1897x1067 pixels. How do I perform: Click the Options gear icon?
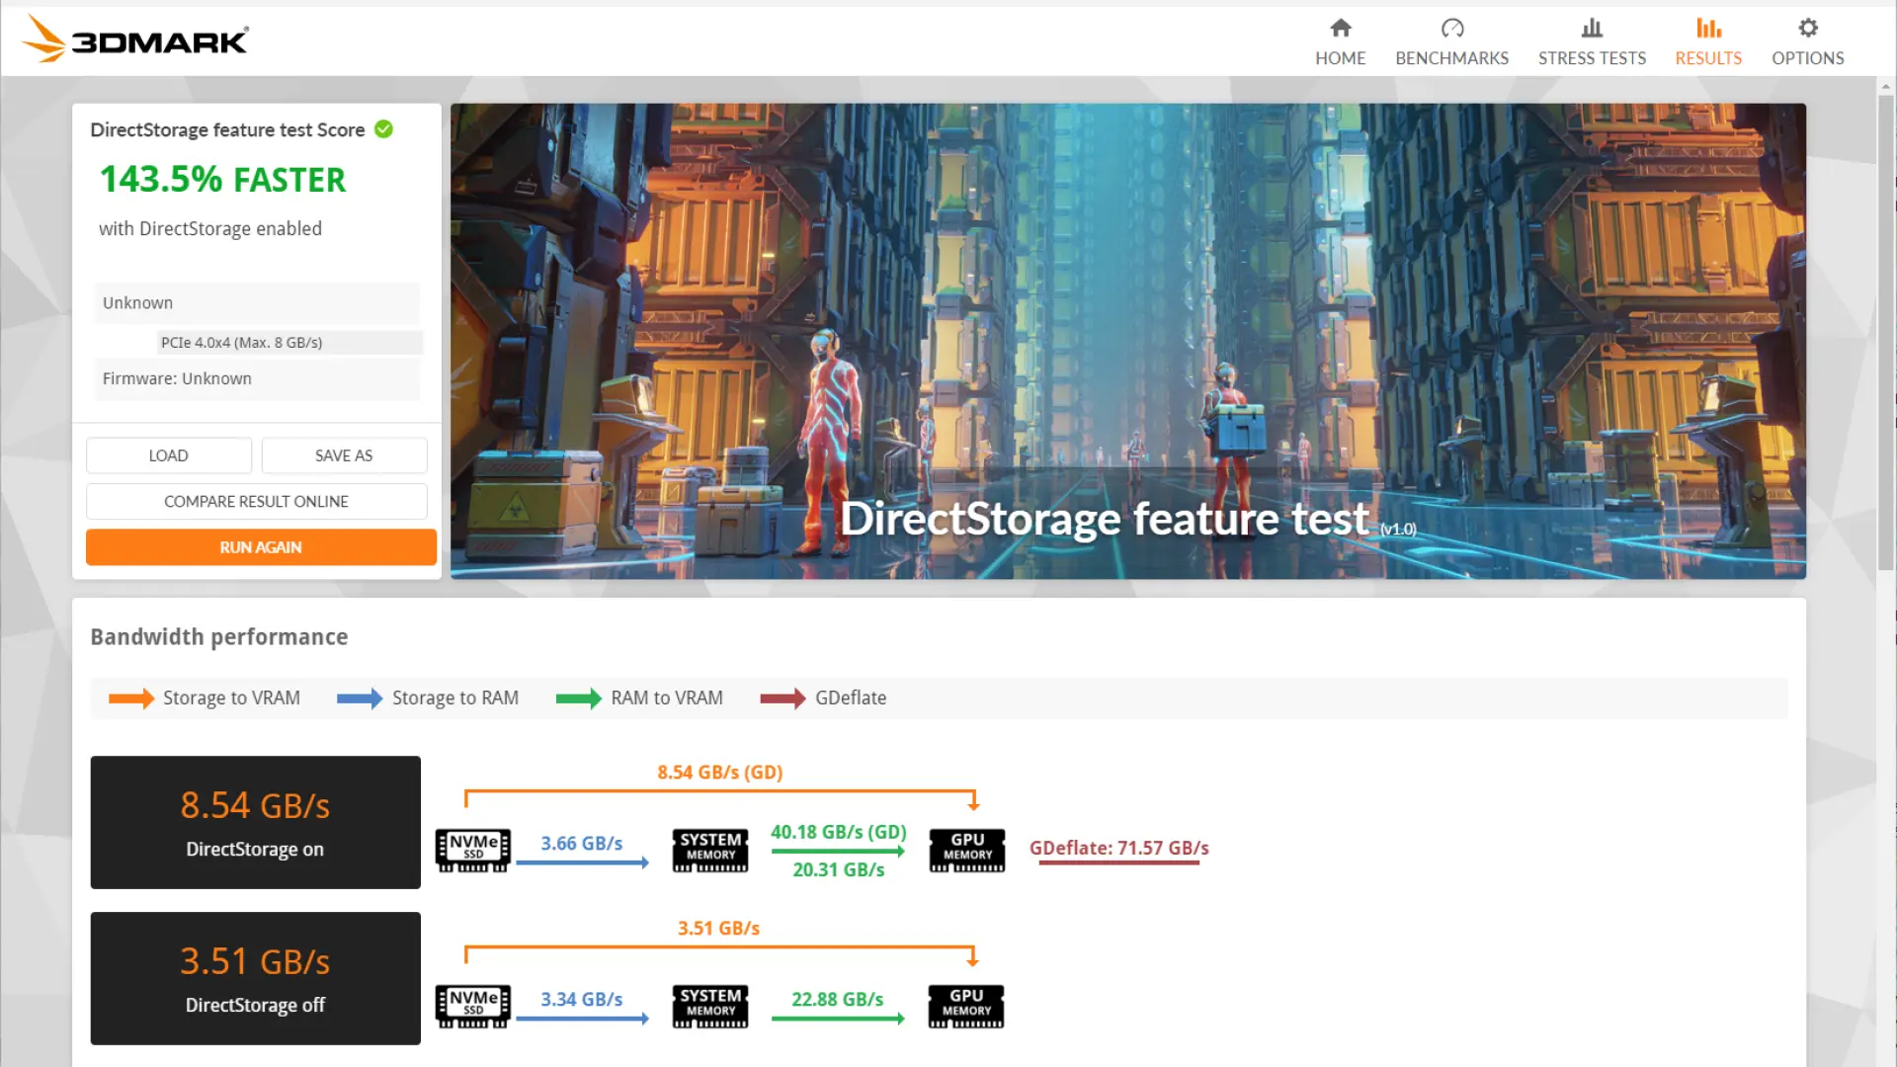(1807, 28)
